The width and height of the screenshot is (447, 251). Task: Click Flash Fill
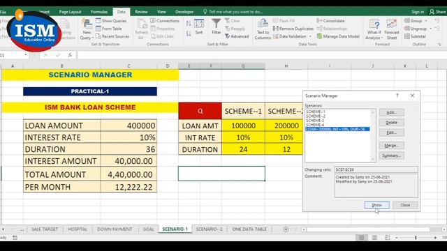(284, 21)
